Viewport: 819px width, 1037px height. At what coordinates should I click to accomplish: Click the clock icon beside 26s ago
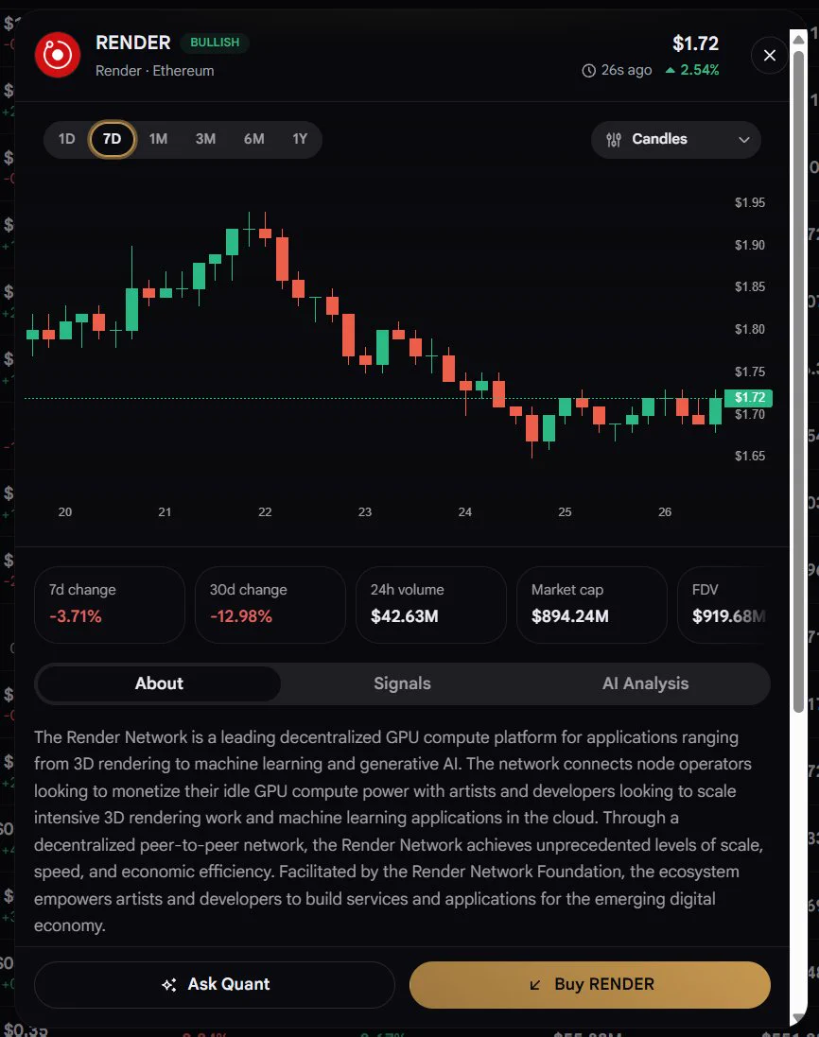[588, 71]
